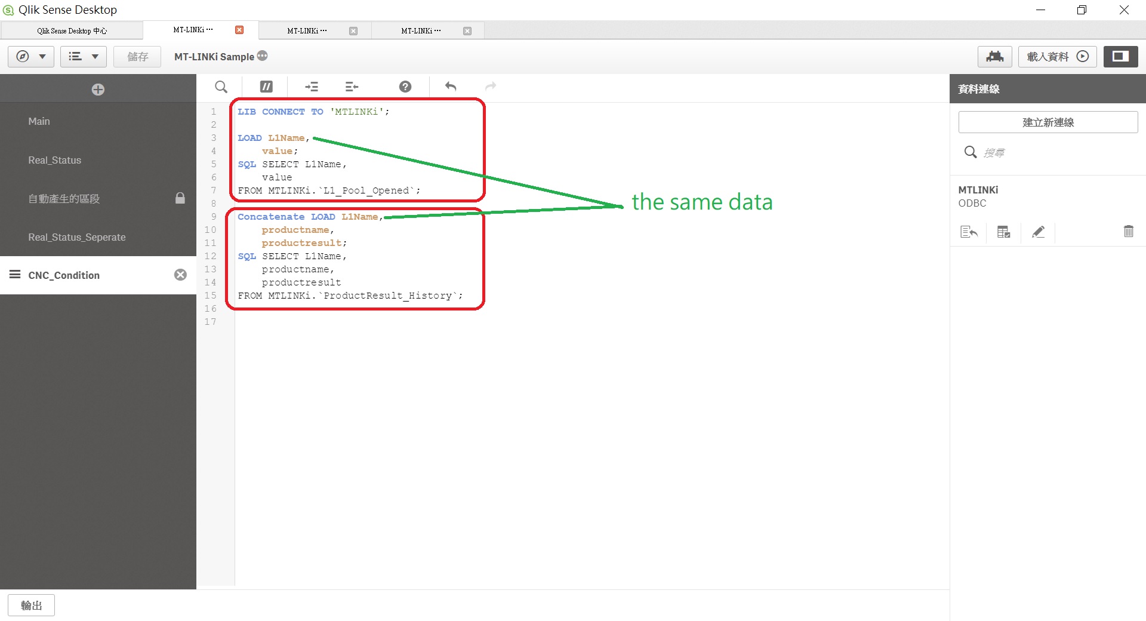Add a new script section
Screen dimensions: 1146x621
[x=98, y=90]
